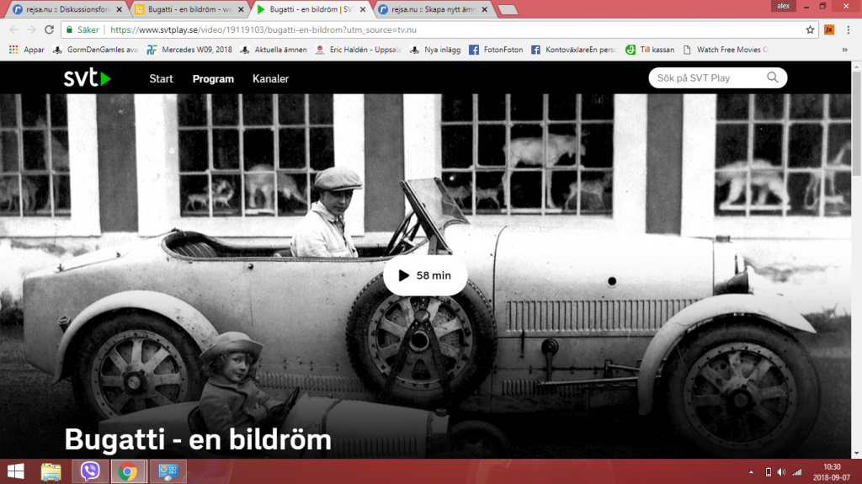Bookmark this page with the star icon
This screenshot has width=862, height=484.
tap(810, 29)
